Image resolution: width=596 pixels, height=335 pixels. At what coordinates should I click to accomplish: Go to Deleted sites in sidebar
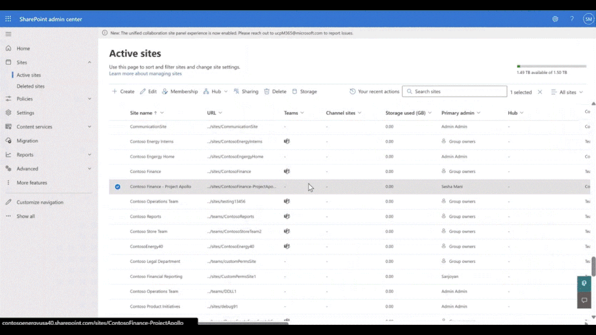click(30, 86)
